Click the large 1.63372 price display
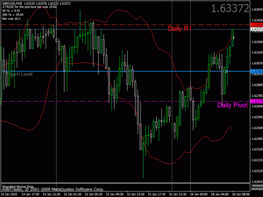Viewport: 263px width, 197px height. (x=230, y=8)
